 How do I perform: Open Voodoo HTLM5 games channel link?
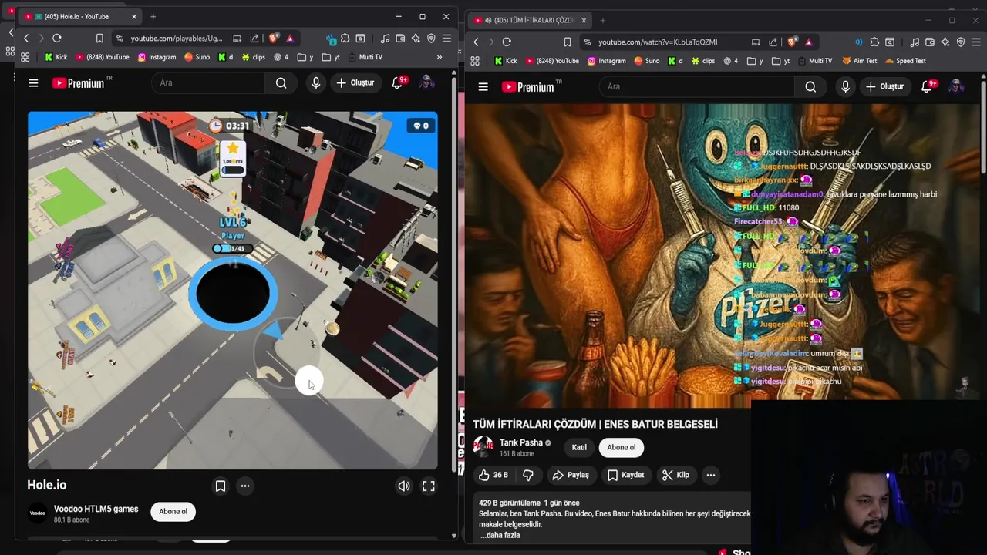96,509
